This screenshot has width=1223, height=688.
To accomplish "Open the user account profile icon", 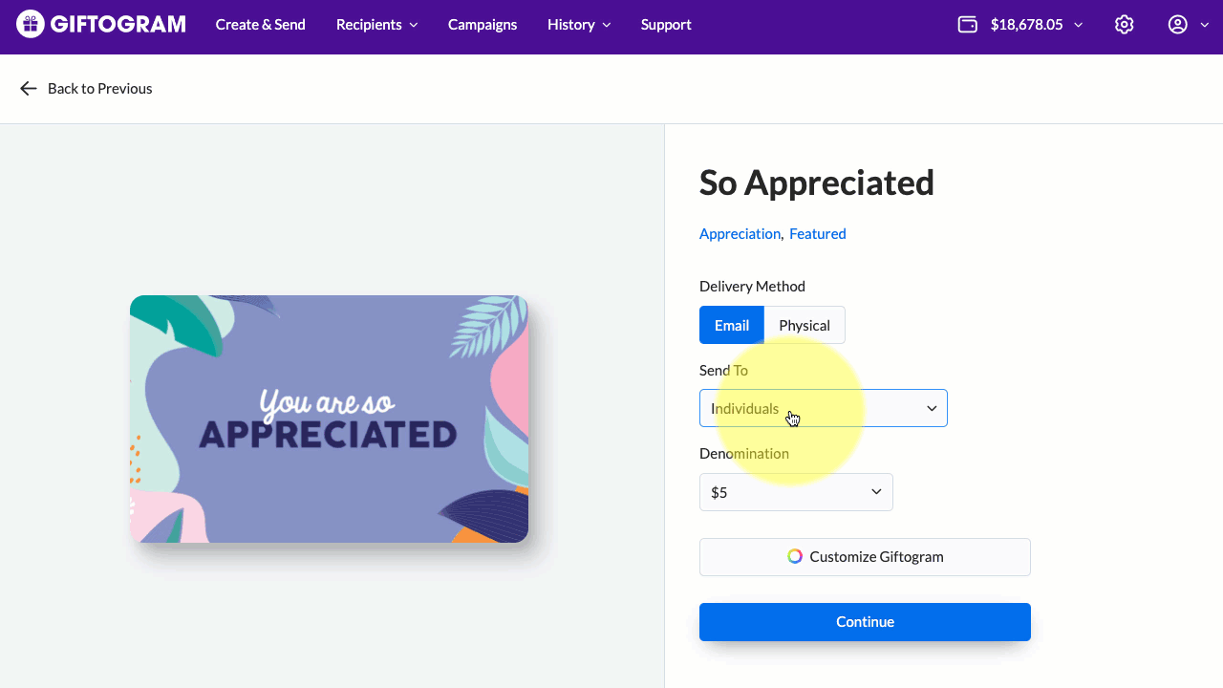I will [1177, 25].
